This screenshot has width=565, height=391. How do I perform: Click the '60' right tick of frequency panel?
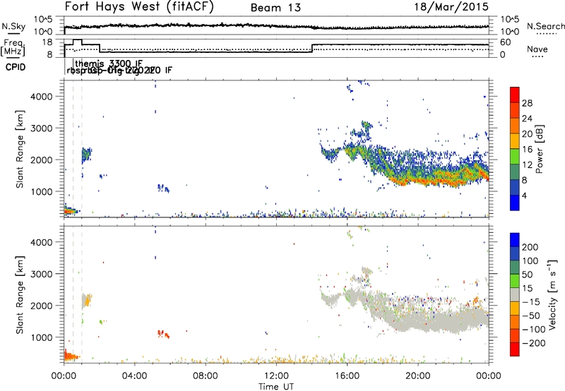[x=506, y=42]
